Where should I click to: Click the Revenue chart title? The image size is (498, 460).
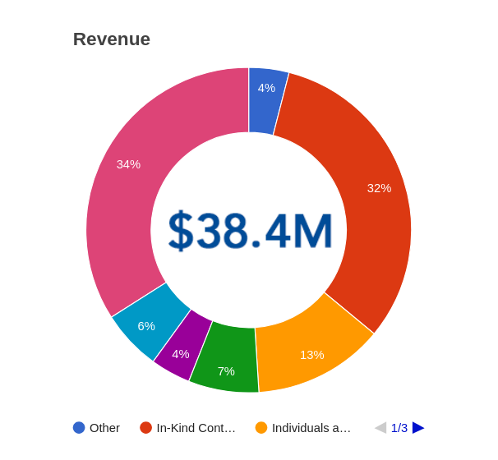coord(112,39)
